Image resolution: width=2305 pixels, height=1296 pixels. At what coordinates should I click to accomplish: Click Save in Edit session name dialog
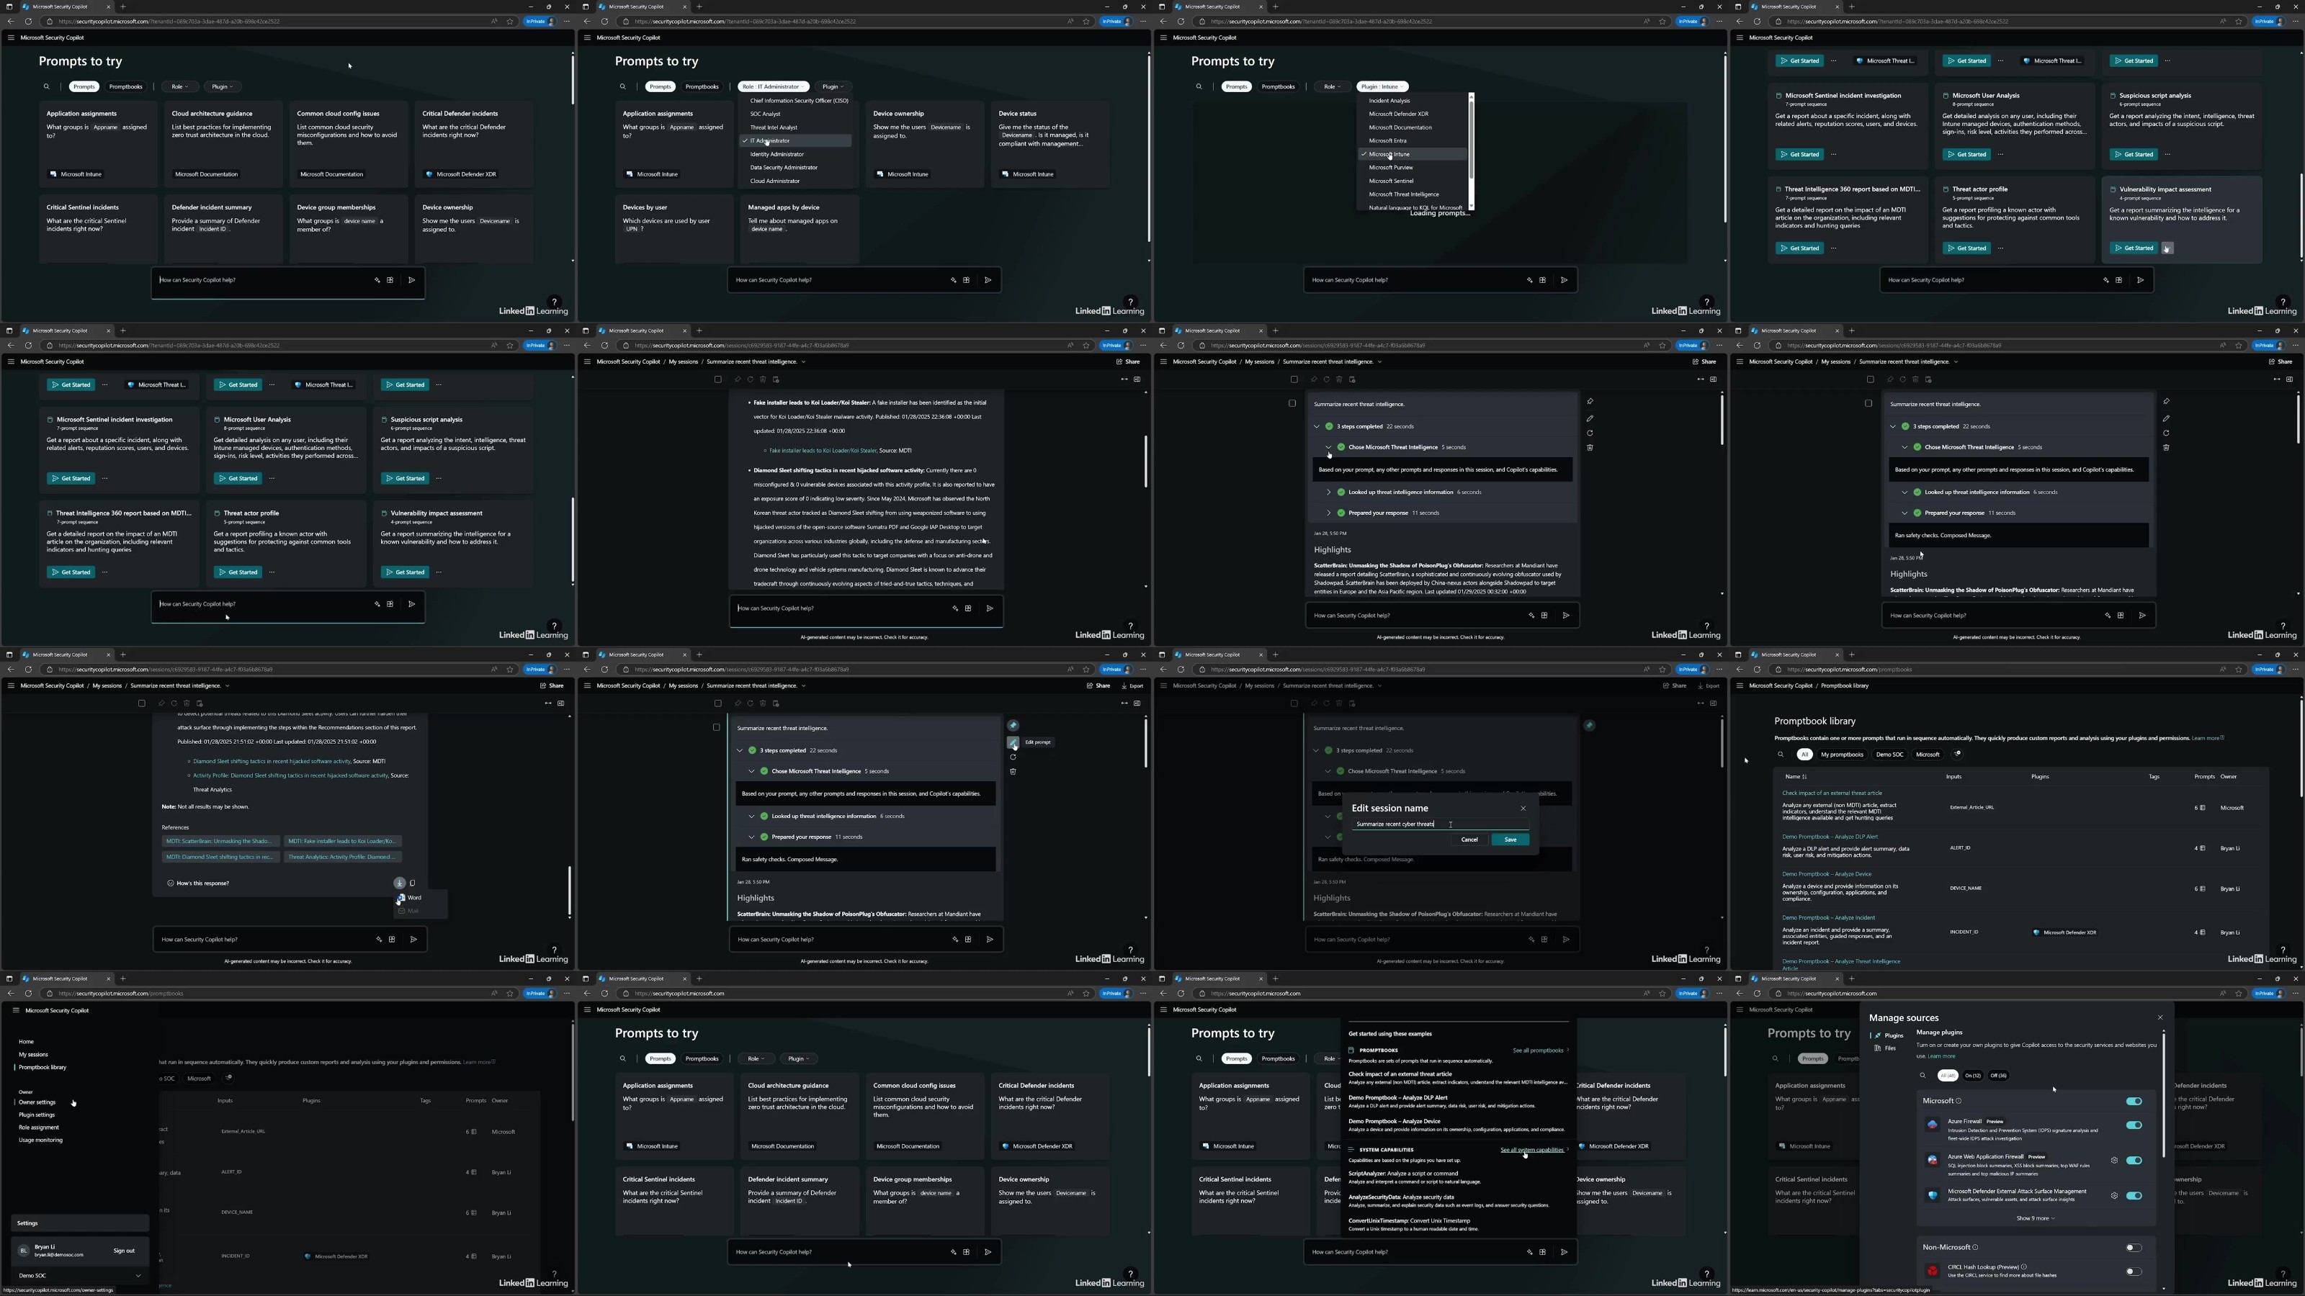click(x=1510, y=839)
